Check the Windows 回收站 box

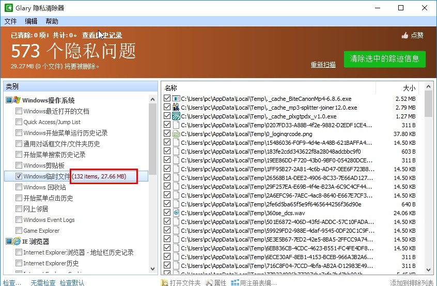[19, 187]
